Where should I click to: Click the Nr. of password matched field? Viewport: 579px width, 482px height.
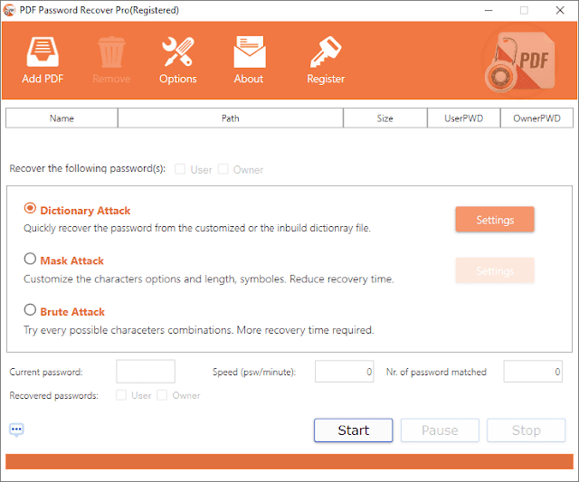click(533, 372)
